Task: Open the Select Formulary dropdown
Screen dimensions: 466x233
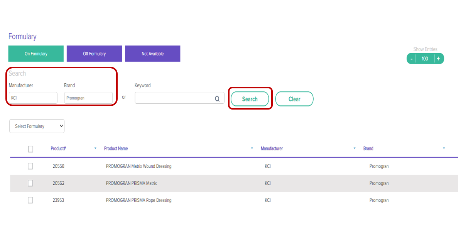Action: click(37, 126)
